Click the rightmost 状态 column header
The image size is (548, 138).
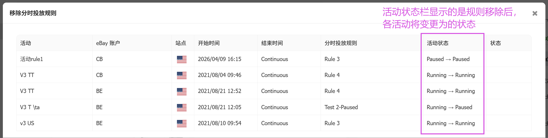pos(496,43)
